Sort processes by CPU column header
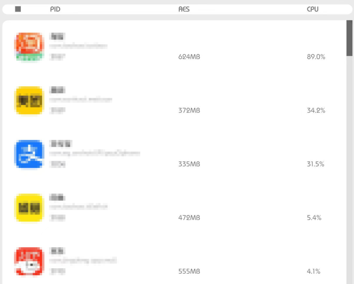This screenshot has width=354, height=284. (x=313, y=9)
